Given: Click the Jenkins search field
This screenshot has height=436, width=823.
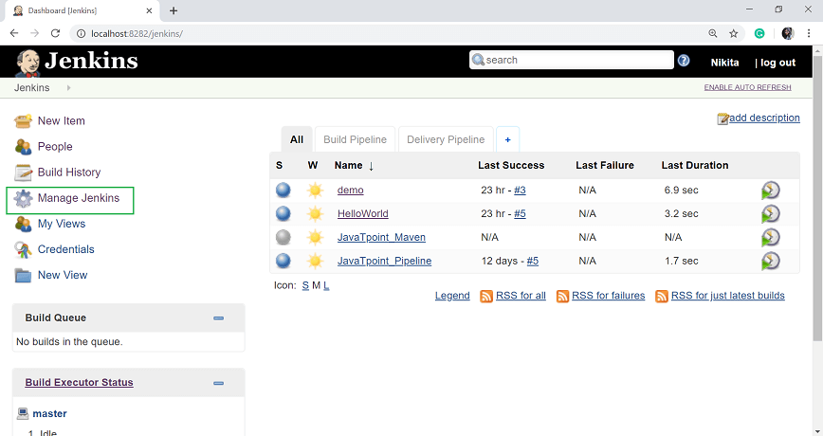Looking at the screenshot, I should click(x=571, y=60).
